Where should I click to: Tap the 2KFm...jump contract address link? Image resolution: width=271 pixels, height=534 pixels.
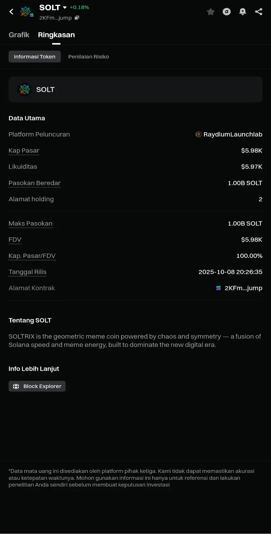(x=243, y=288)
